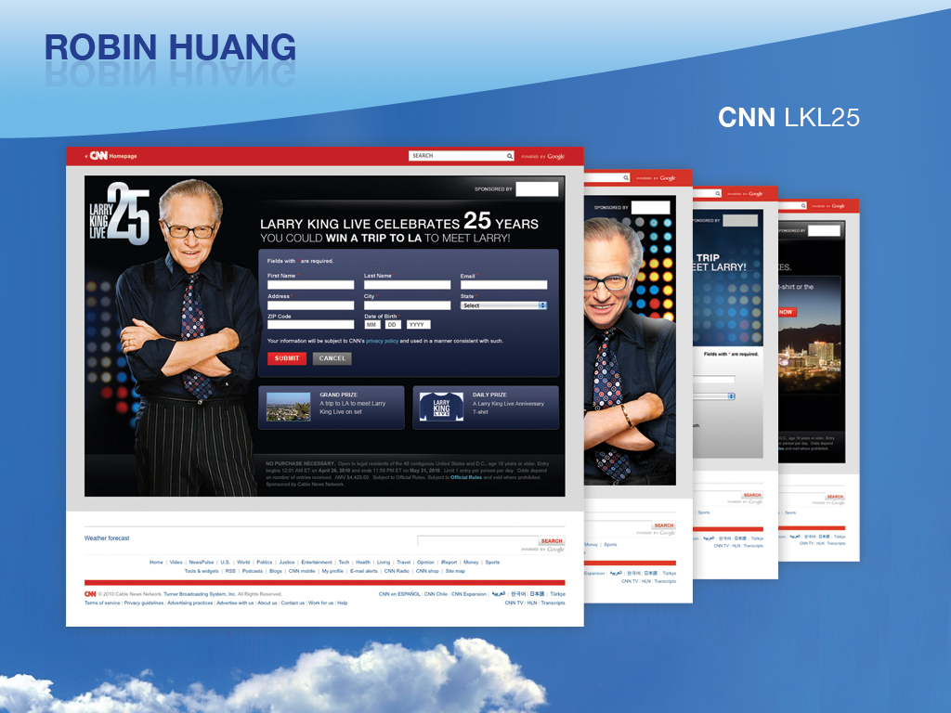Click the Homepage link beside the CNN logo

(123, 156)
